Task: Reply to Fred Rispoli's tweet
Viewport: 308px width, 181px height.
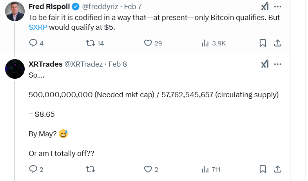Action: [x=33, y=43]
